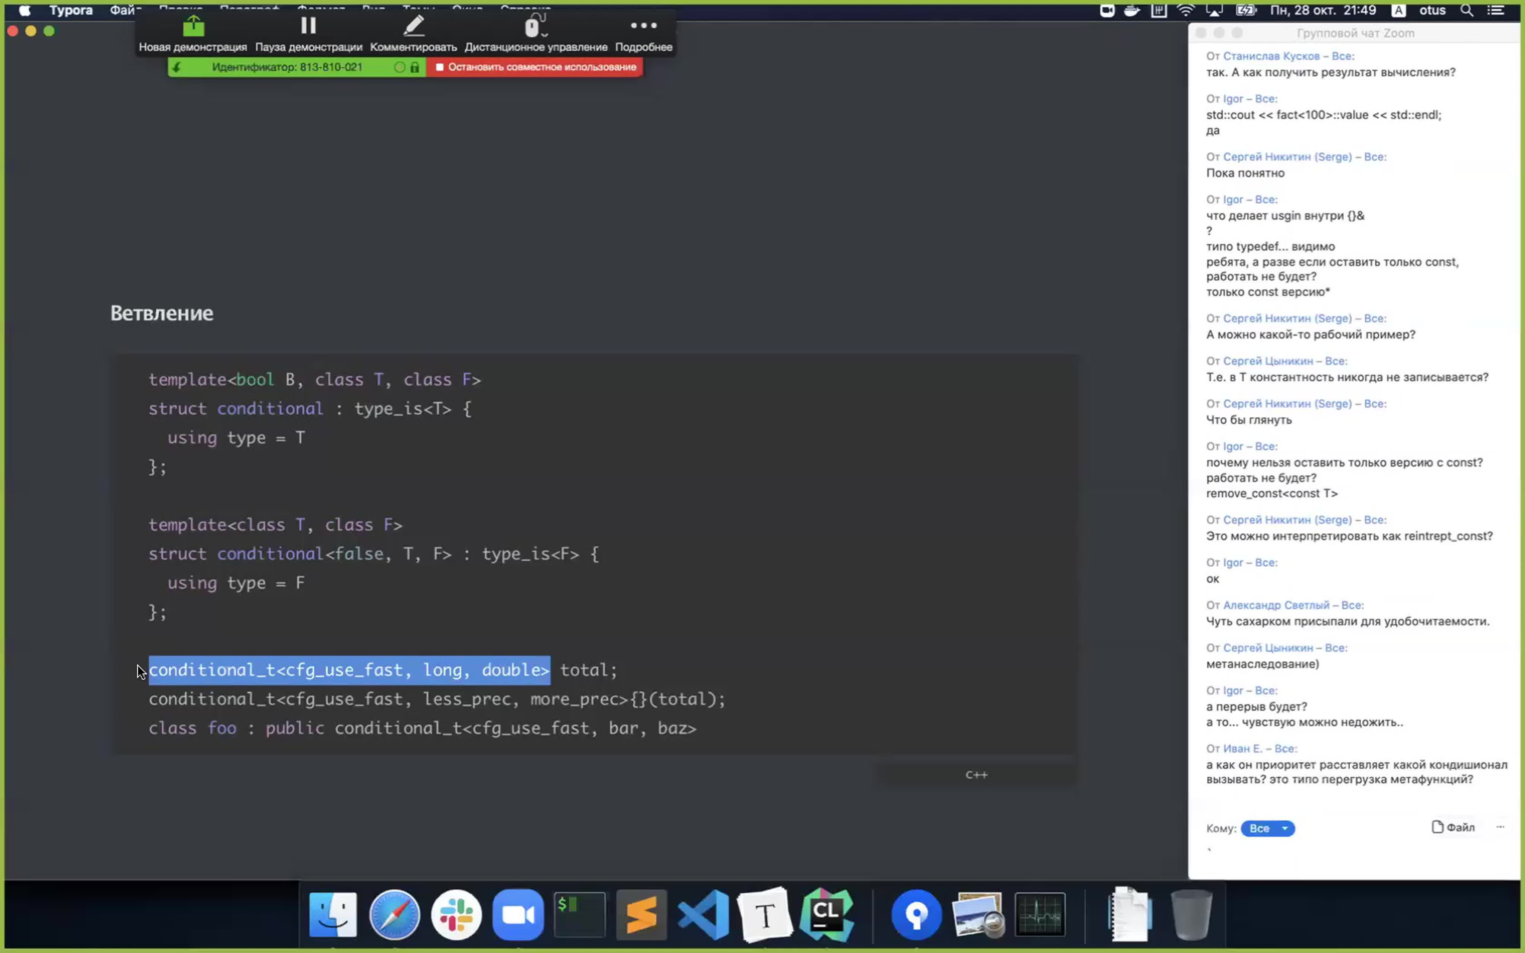The height and width of the screenshot is (953, 1525).
Task: Open the More (Подробнее) three-dots menu
Action: tap(643, 26)
